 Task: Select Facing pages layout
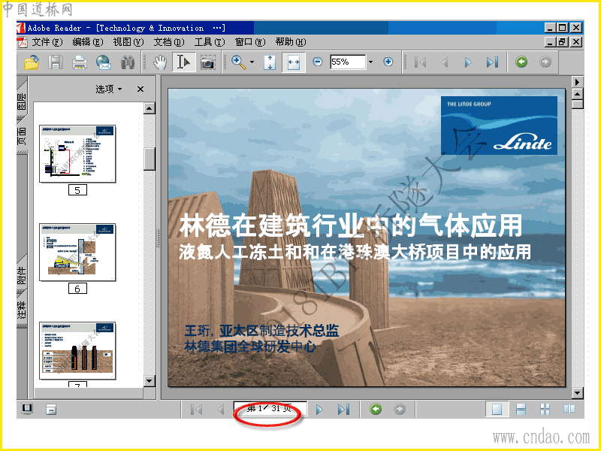pos(569,409)
